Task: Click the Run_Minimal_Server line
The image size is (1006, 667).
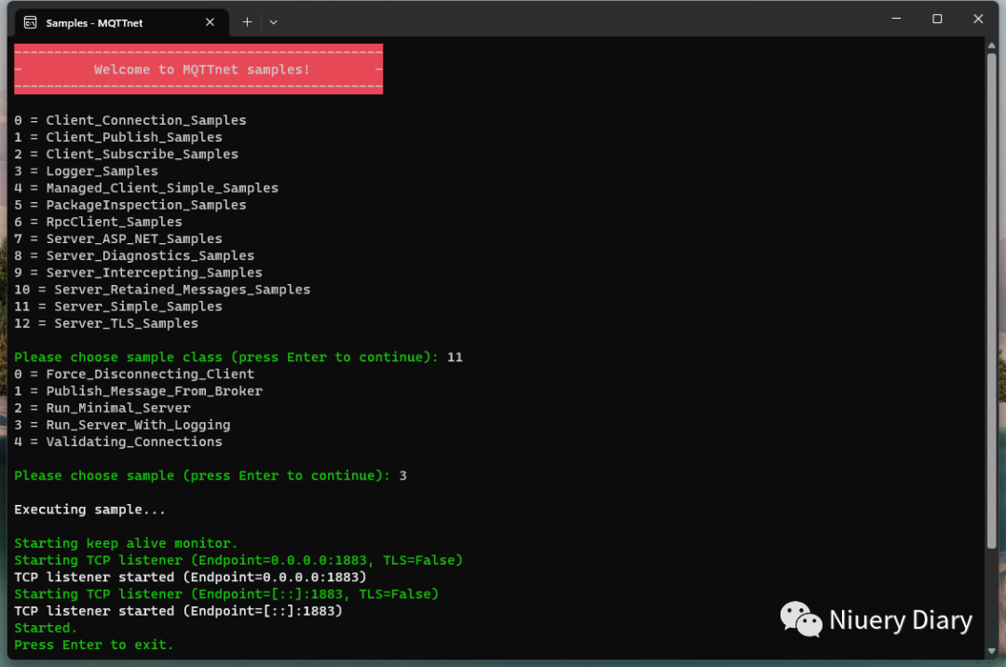Action: (x=102, y=408)
